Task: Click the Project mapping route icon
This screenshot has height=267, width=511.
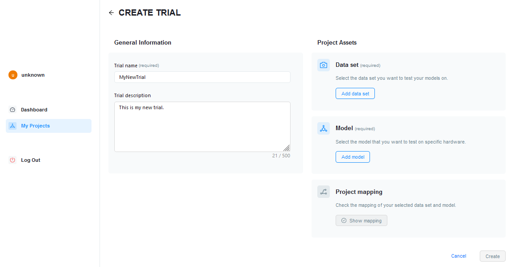Action: (x=323, y=192)
